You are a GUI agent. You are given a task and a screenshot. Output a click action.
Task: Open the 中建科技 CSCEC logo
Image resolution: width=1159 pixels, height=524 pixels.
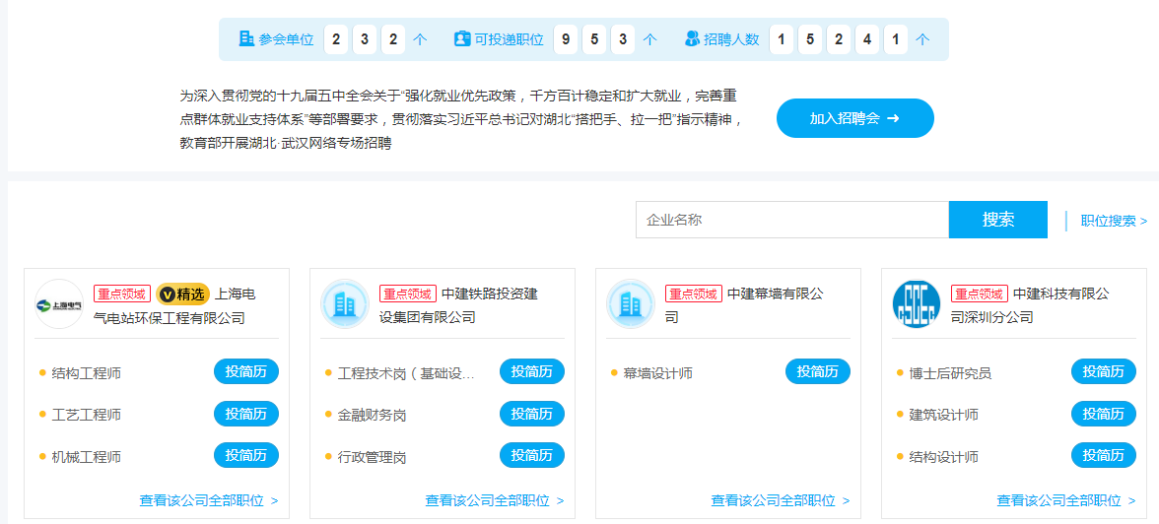coord(917,304)
